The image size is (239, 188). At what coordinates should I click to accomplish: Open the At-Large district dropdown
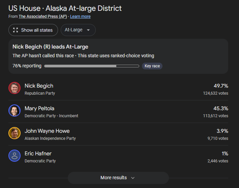(x=78, y=30)
